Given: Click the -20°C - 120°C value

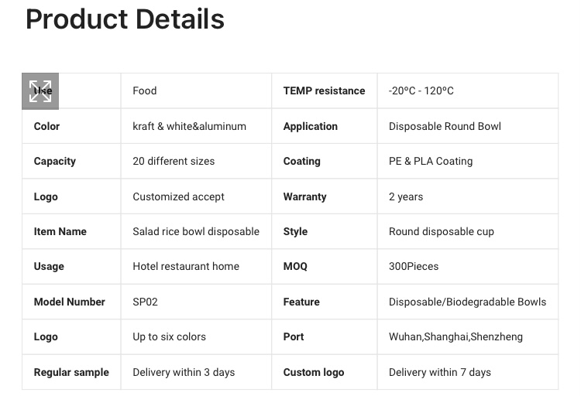Looking at the screenshot, I should pos(421,90).
